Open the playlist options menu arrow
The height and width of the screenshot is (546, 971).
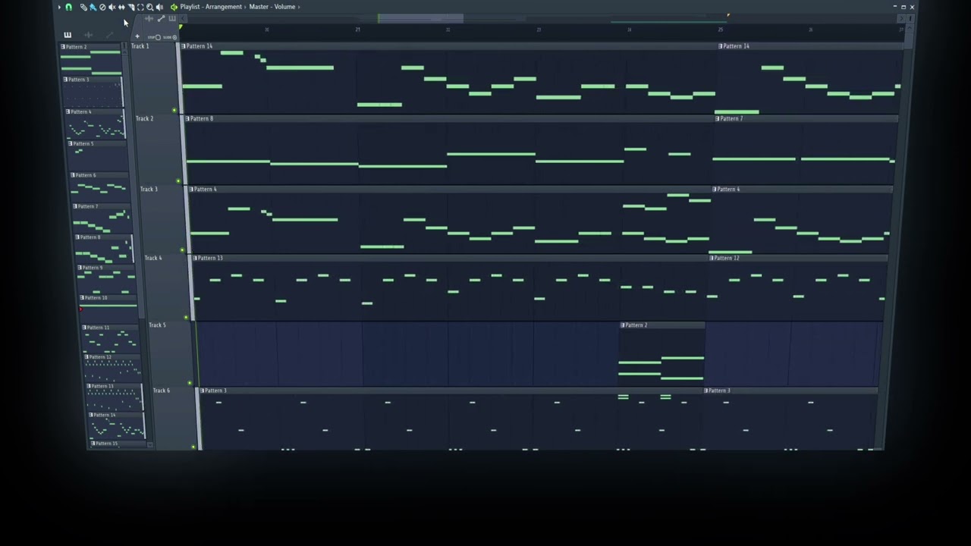pos(59,7)
